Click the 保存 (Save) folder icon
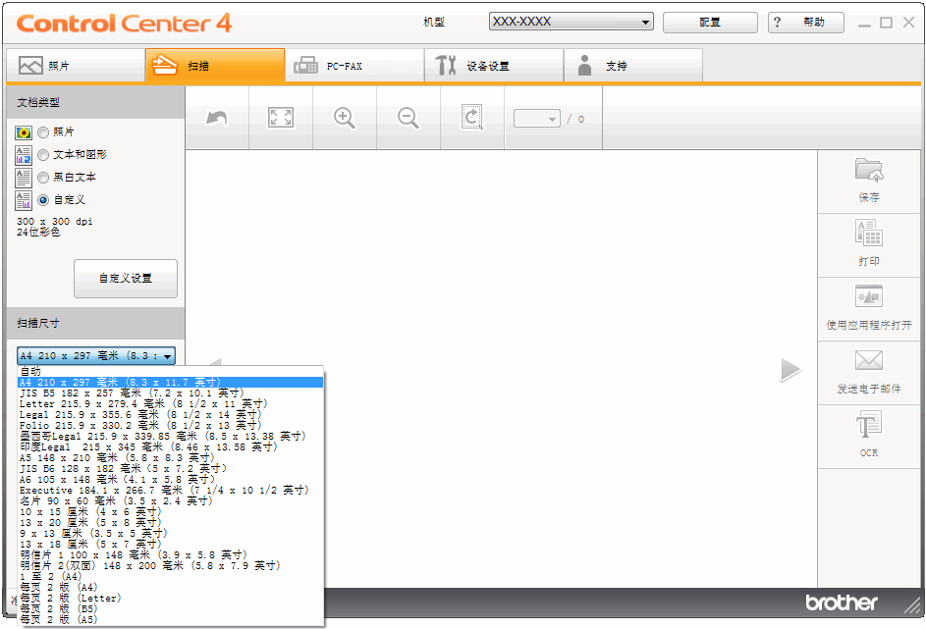 [868, 170]
